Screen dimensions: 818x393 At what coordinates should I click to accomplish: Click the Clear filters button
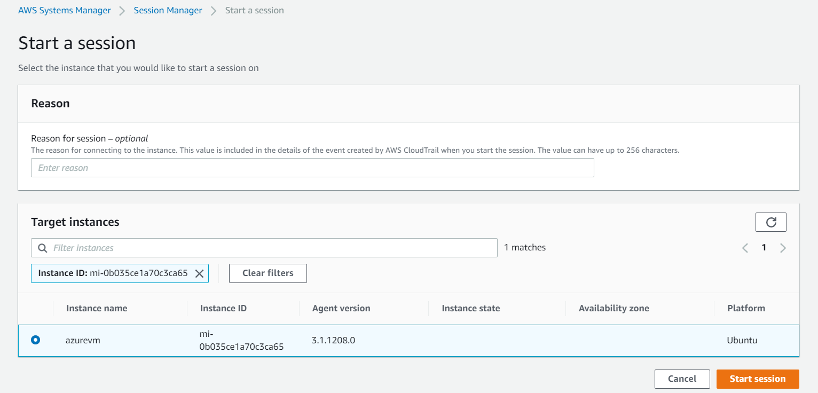coord(268,273)
